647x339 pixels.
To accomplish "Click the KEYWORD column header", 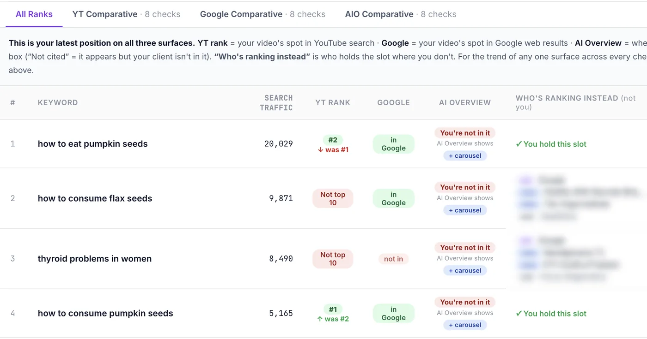I will pos(58,102).
